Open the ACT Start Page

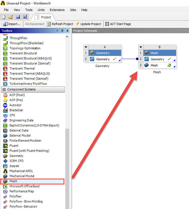(118, 24)
